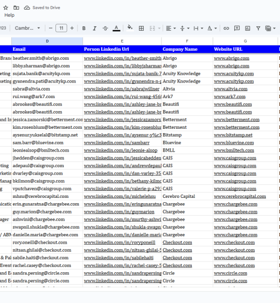Select the sabra@altvia.com cell
The image size is (280, 303).
(47, 89)
